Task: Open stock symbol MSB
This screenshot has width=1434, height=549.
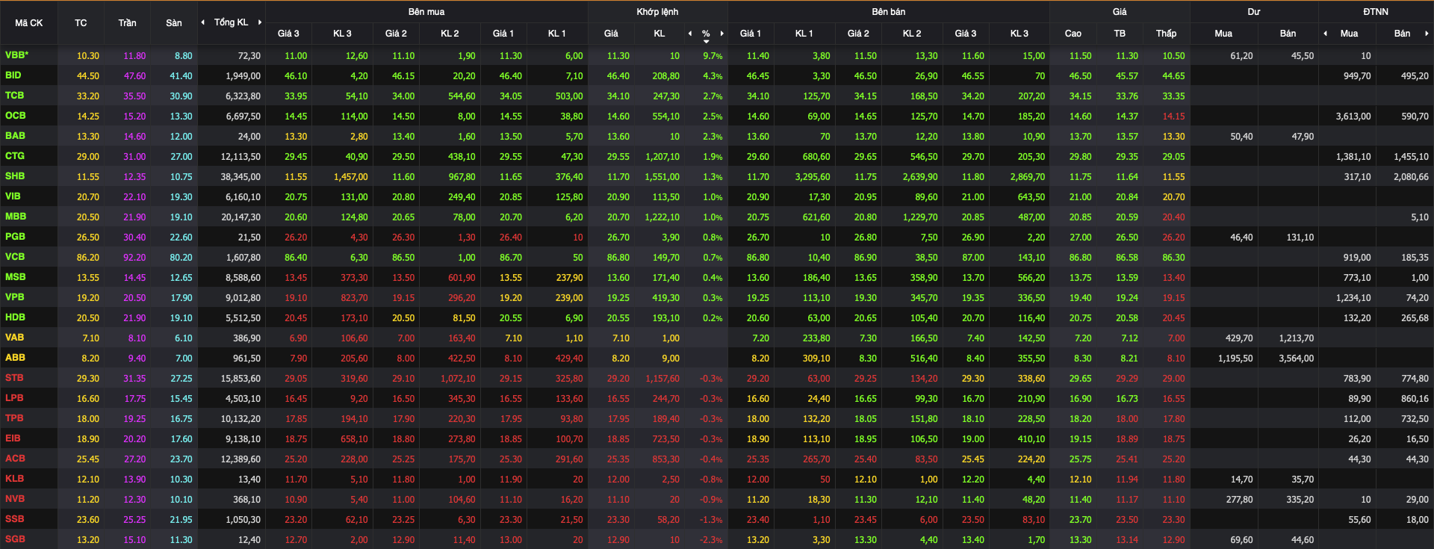Action: (x=16, y=277)
